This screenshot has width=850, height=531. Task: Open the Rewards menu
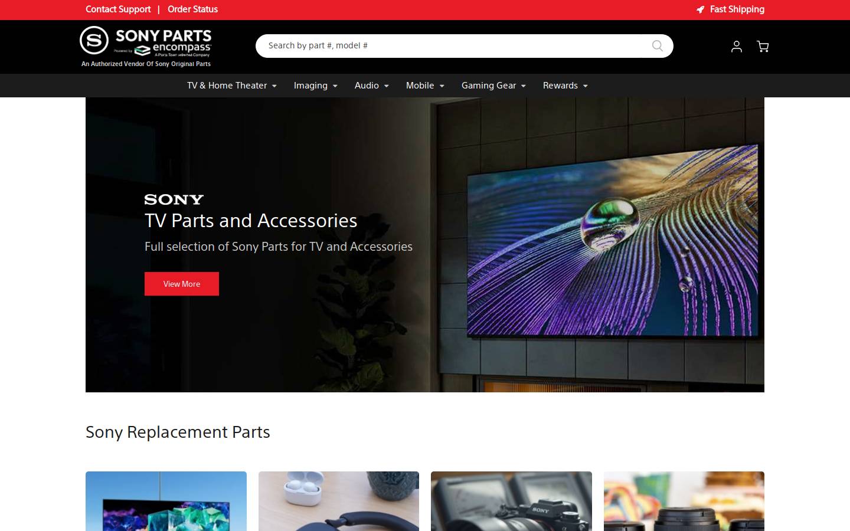point(565,86)
